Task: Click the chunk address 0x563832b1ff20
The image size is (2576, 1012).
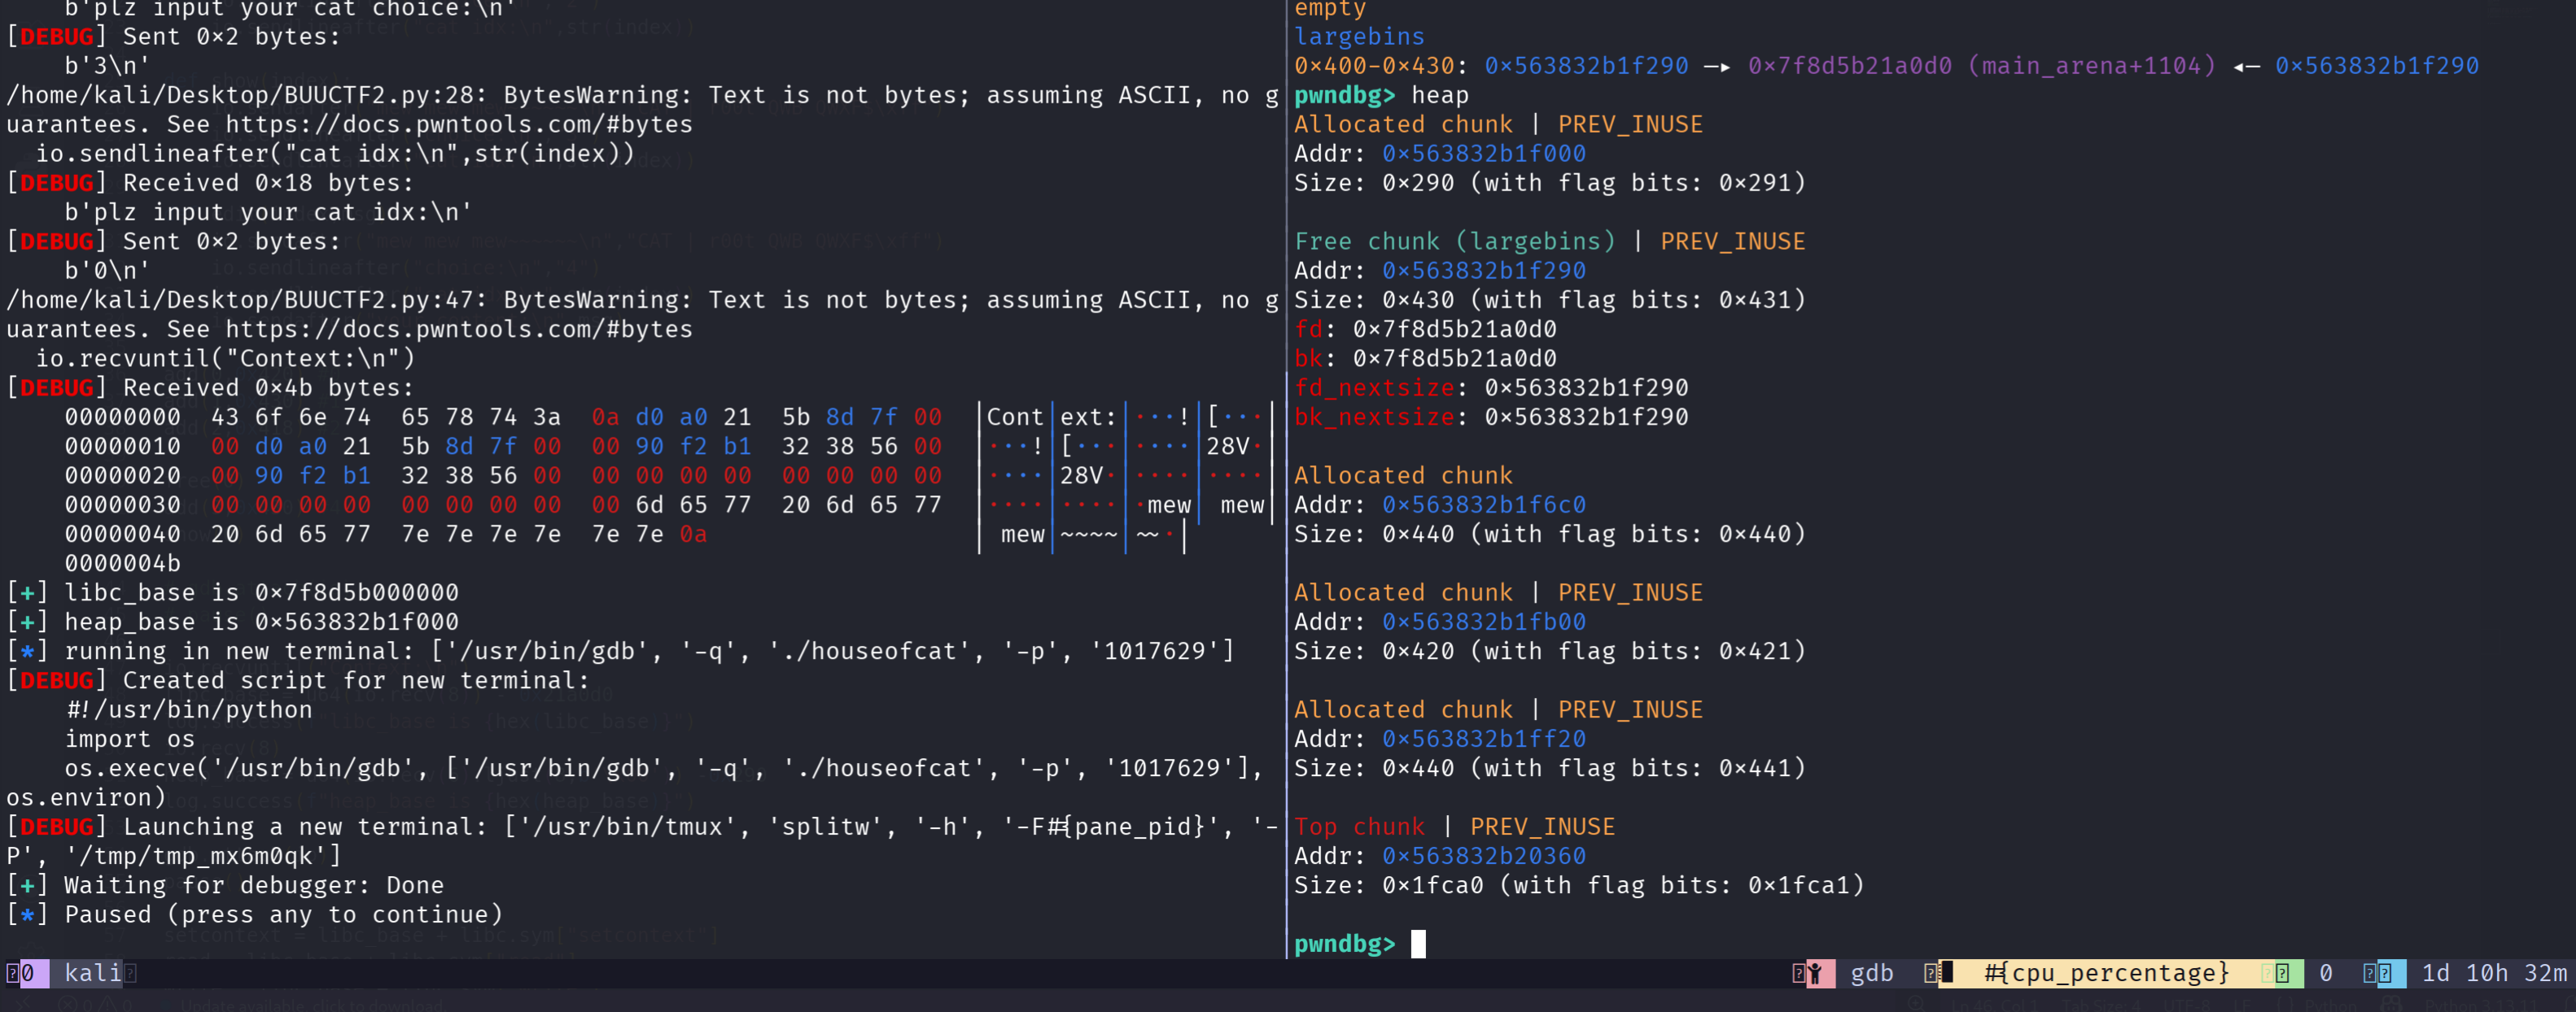Action: point(1484,739)
